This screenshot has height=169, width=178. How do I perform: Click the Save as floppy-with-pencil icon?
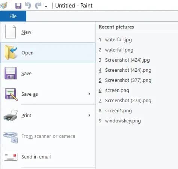pos(11,94)
